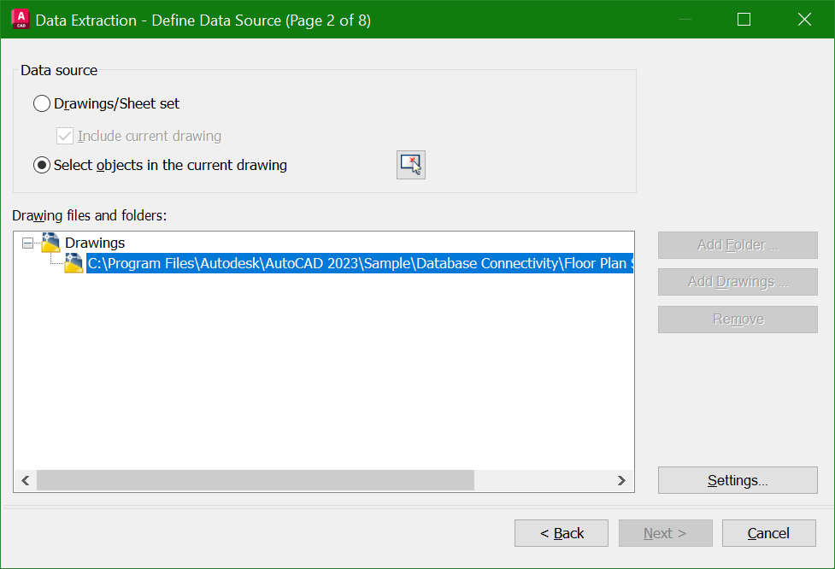
Task: Click the Floor Plan drawing file icon
Action: click(x=74, y=263)
